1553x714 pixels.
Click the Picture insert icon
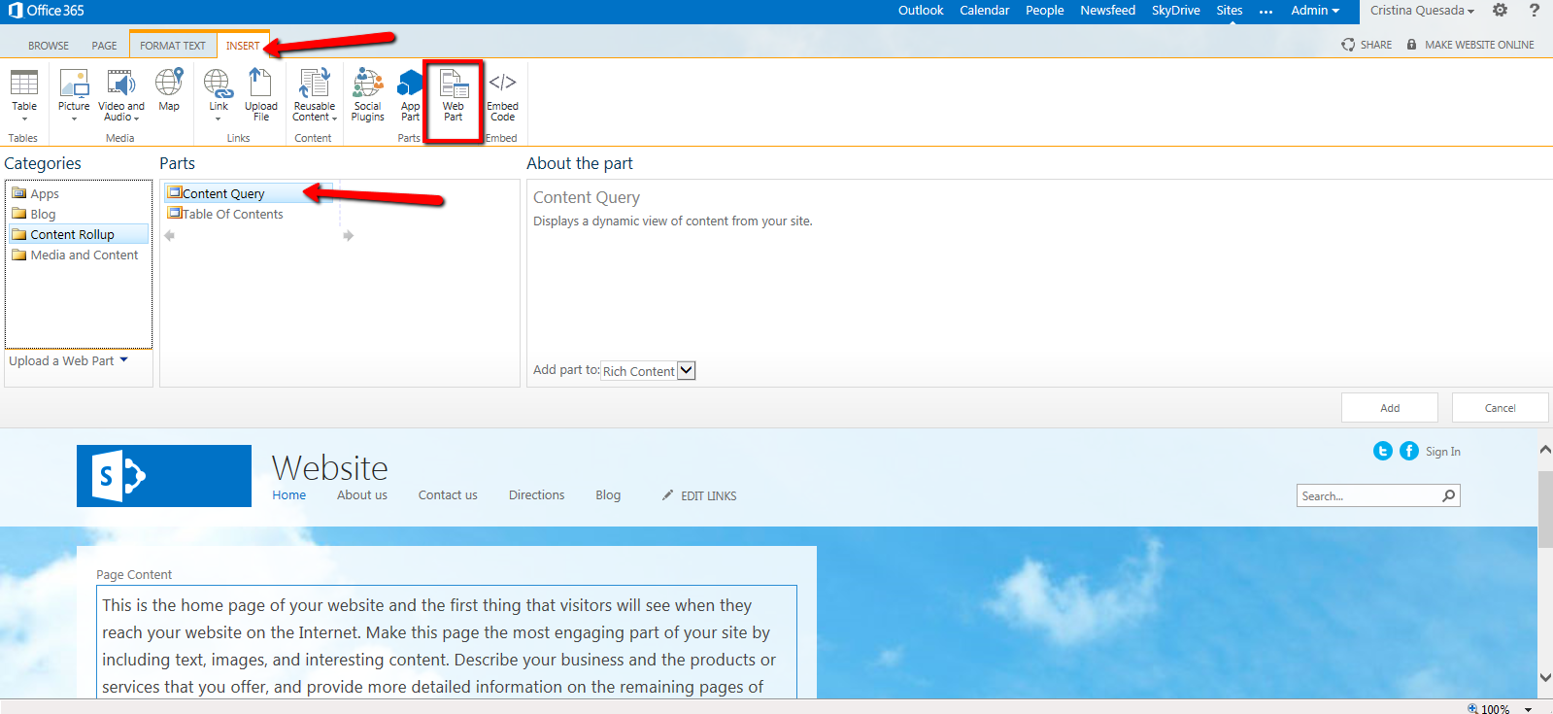coord(74,92)
